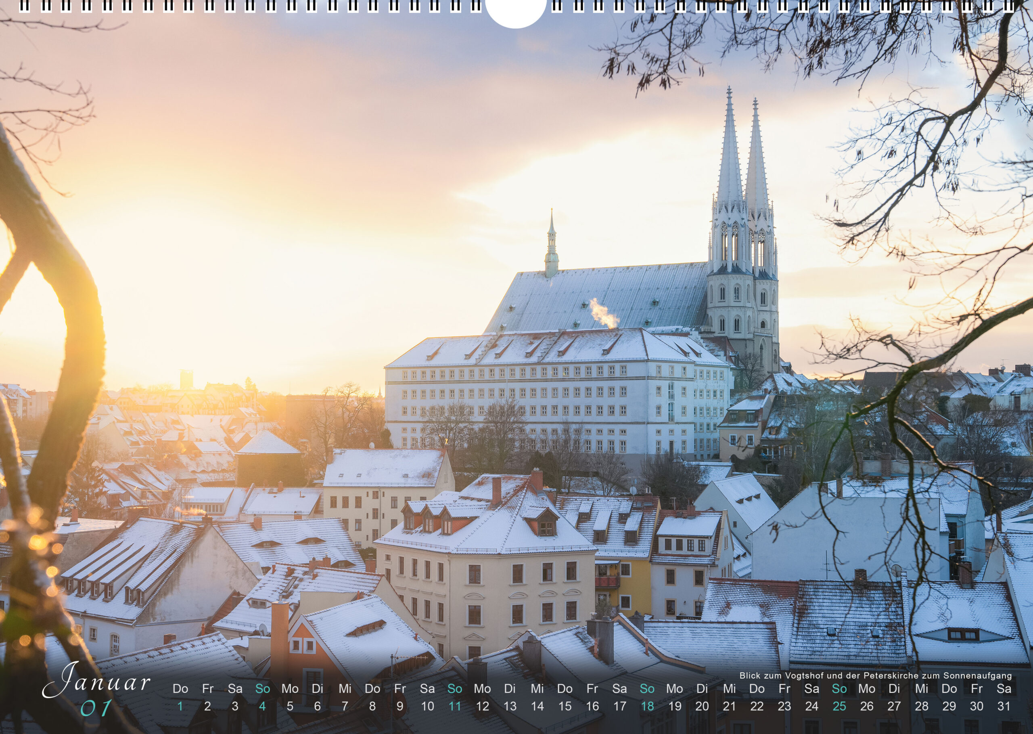Select date 24 in the calendar row

point(812,706)
